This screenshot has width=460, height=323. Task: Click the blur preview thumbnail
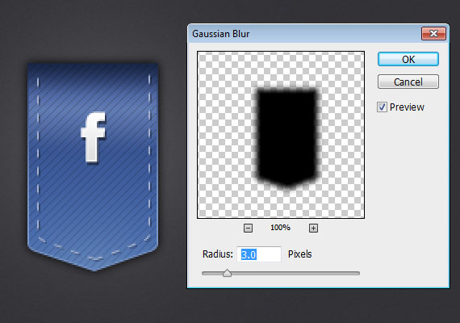coord(281,135)
